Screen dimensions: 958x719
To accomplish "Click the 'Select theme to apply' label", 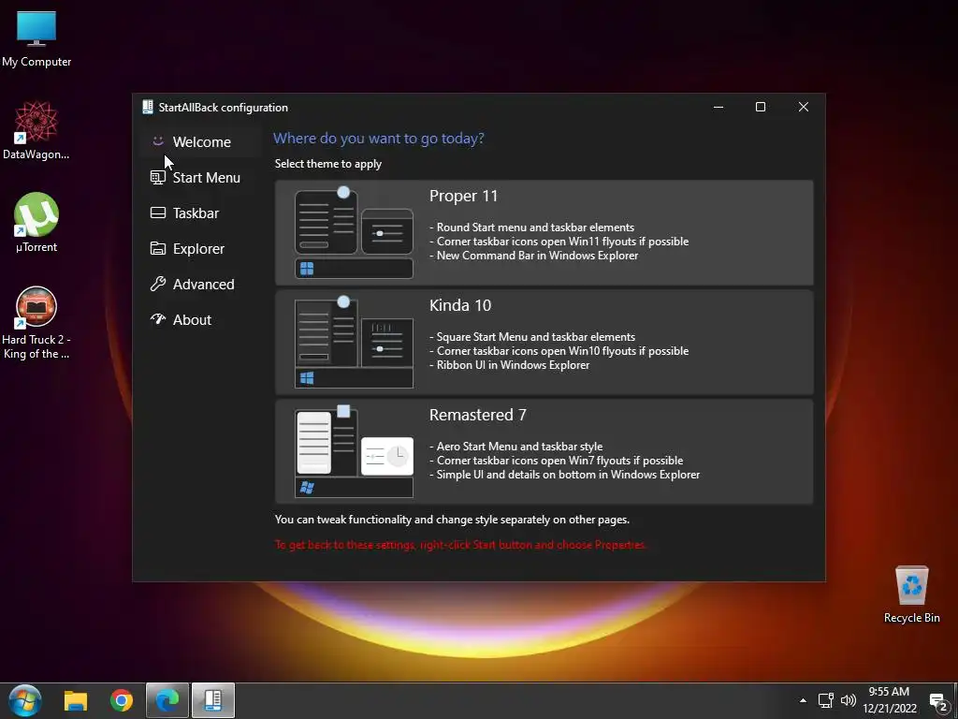I will [328, 164].
